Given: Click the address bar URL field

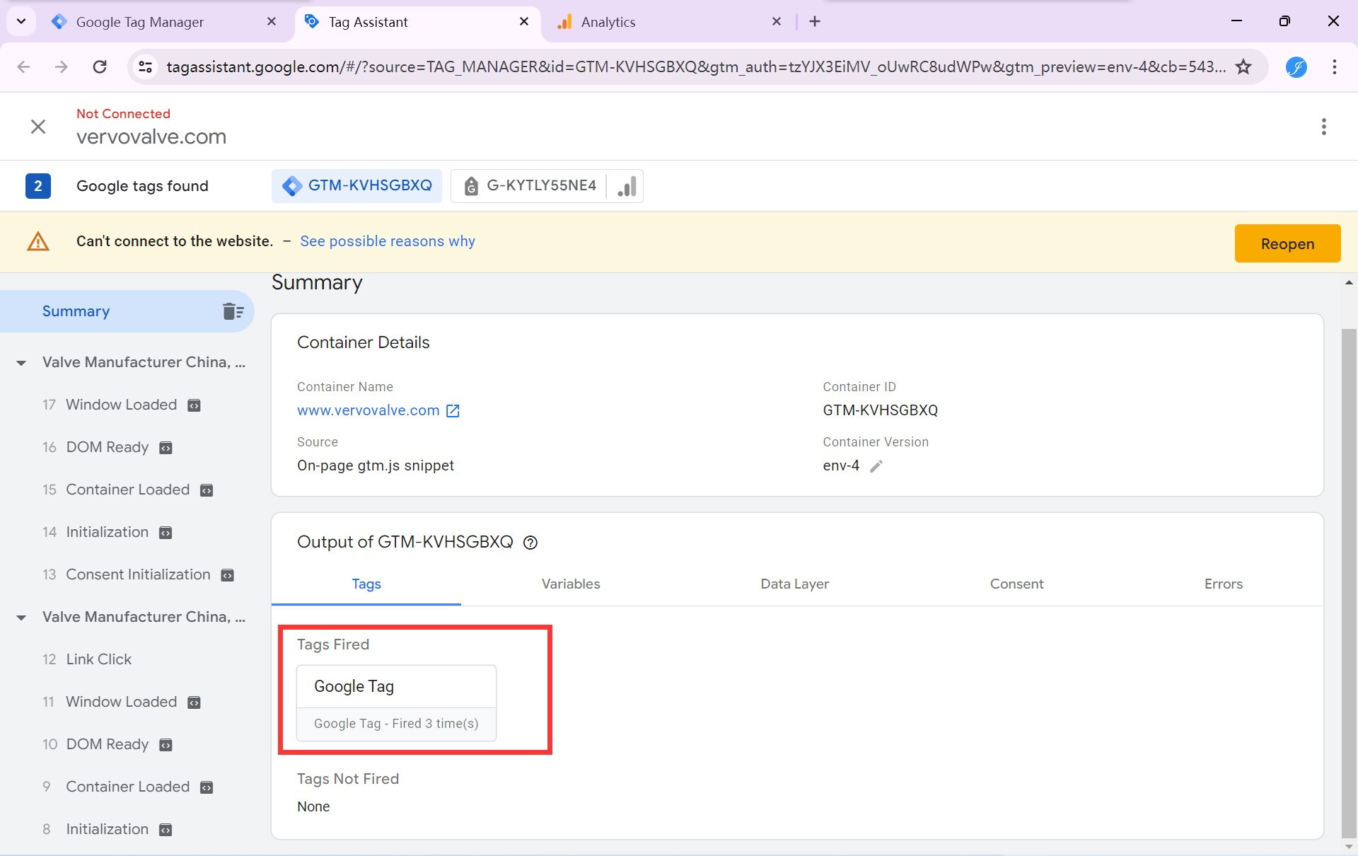Looking at the screenshot, I should point(696,66).
